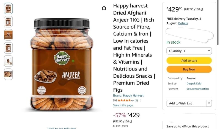
Task: Click the Search this page link
Action: tap(123, 105)
